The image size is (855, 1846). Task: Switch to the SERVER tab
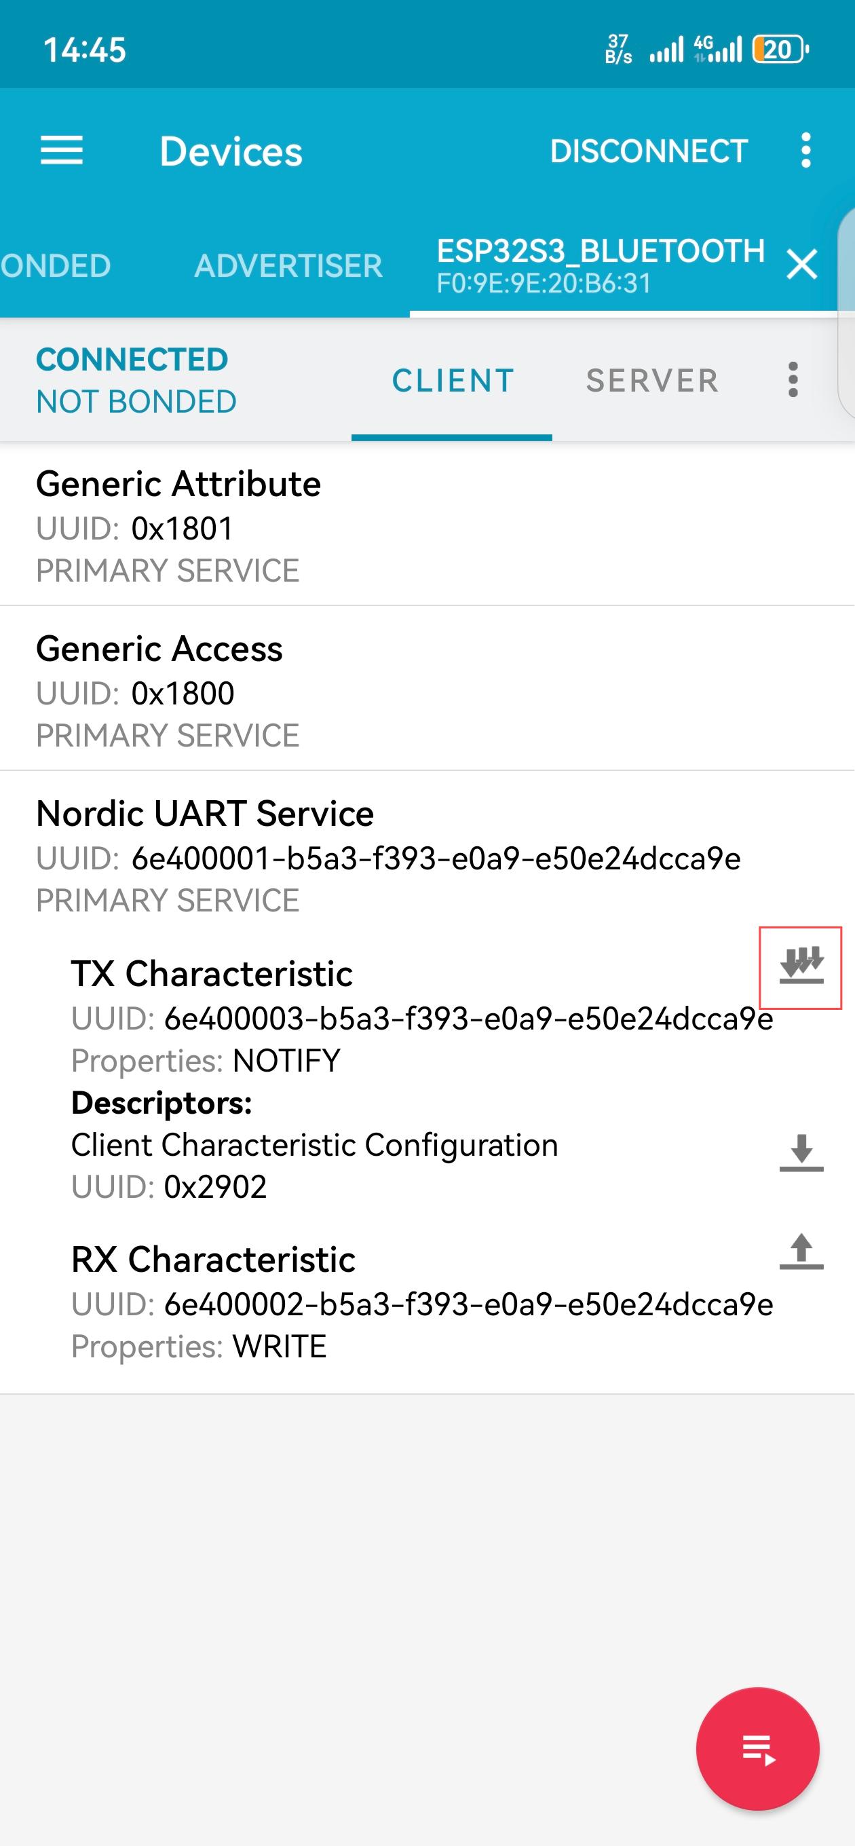pyautogui.click(x=652, y=380)
